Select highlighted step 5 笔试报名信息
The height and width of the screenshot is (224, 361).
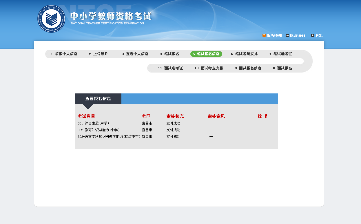pos(206,54)
